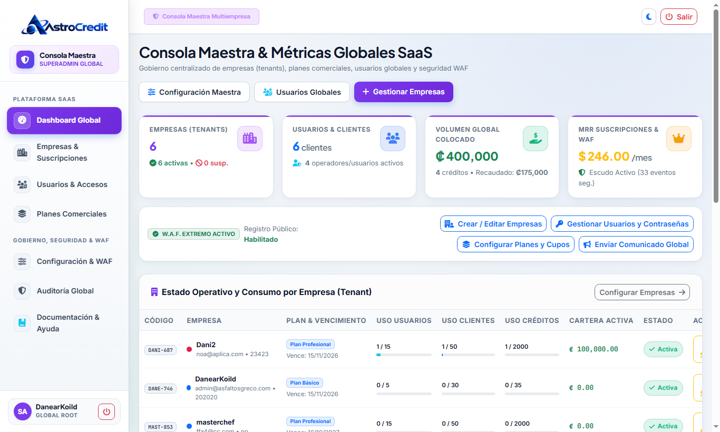Go to Usuarios & Accesos section
Viewport: 720px width, 432px height.
[x=64, y=184]
